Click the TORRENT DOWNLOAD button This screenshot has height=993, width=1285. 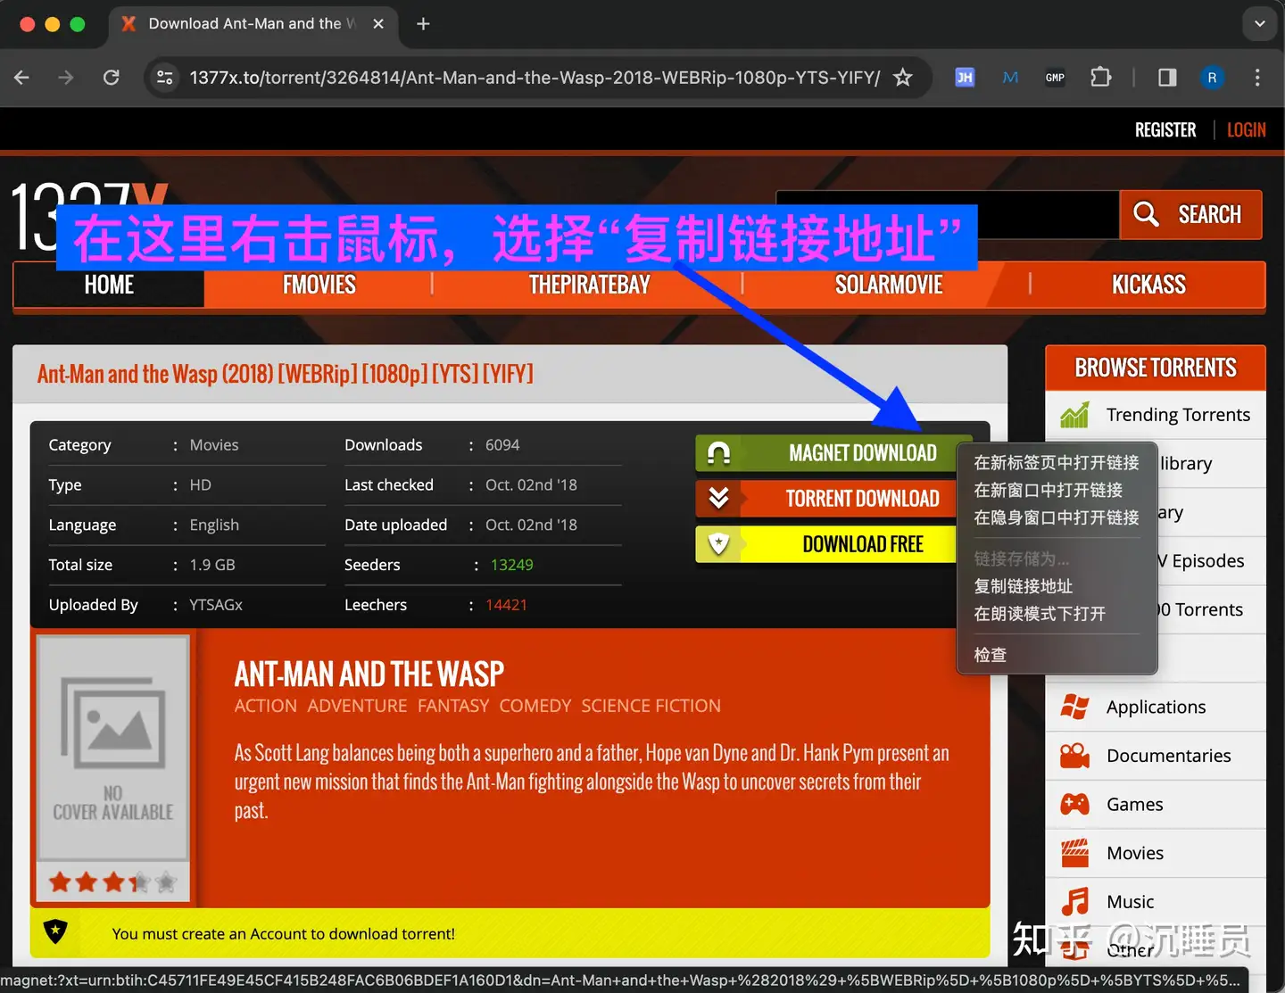click(826, 499)
